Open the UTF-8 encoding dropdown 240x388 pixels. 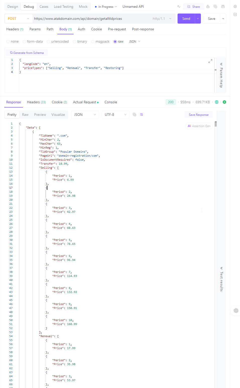[116, 115]
